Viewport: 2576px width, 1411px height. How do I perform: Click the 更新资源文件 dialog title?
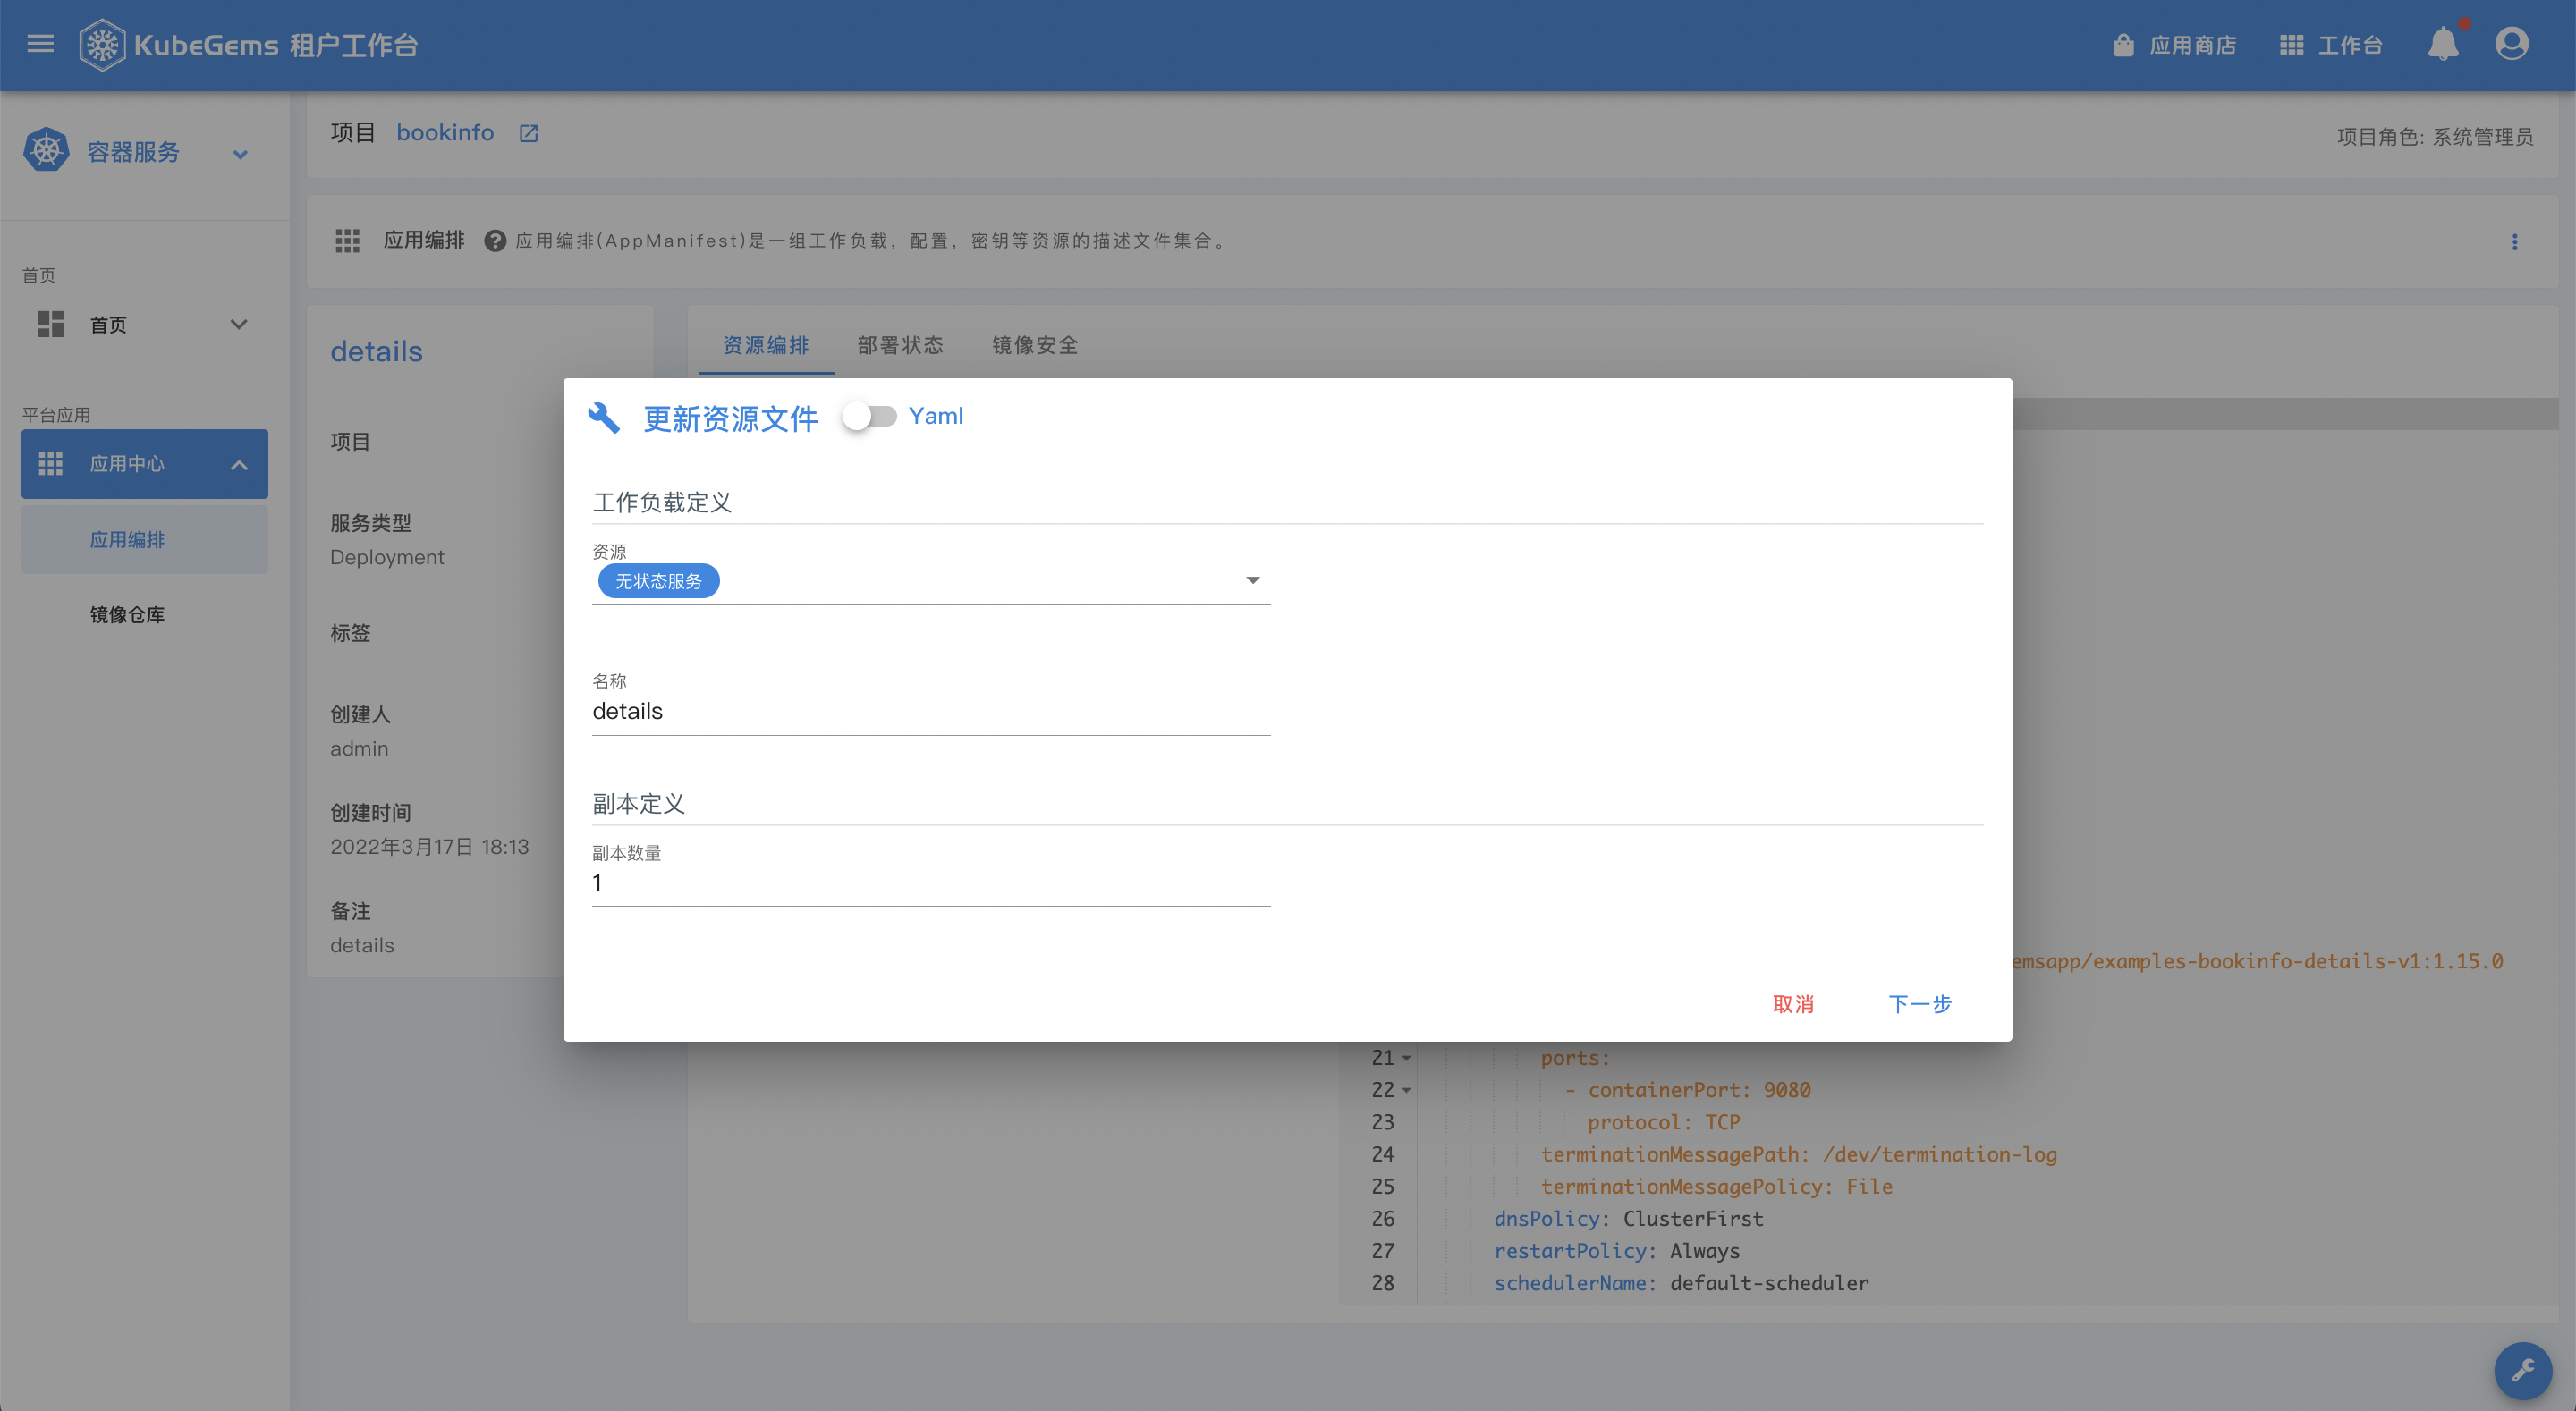(730, 418)
